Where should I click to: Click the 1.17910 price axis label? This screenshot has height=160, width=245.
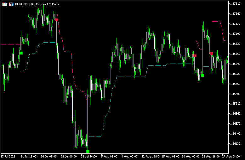click(x=236, y=4)
